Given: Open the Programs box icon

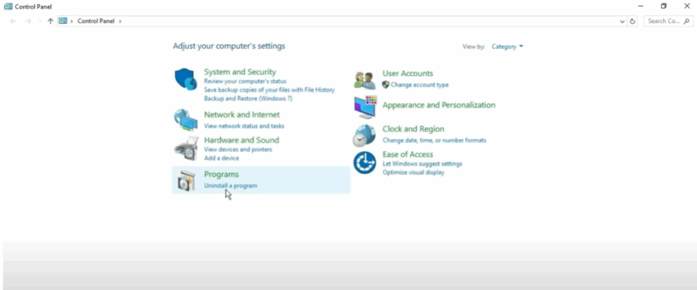Looking at the screenshot, I should click(x=185, y=180).
